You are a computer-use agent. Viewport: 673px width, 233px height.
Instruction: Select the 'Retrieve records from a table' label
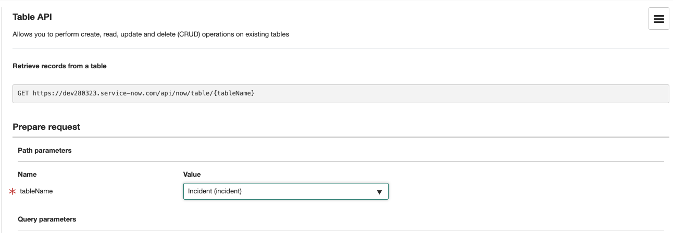click(59, 66)
